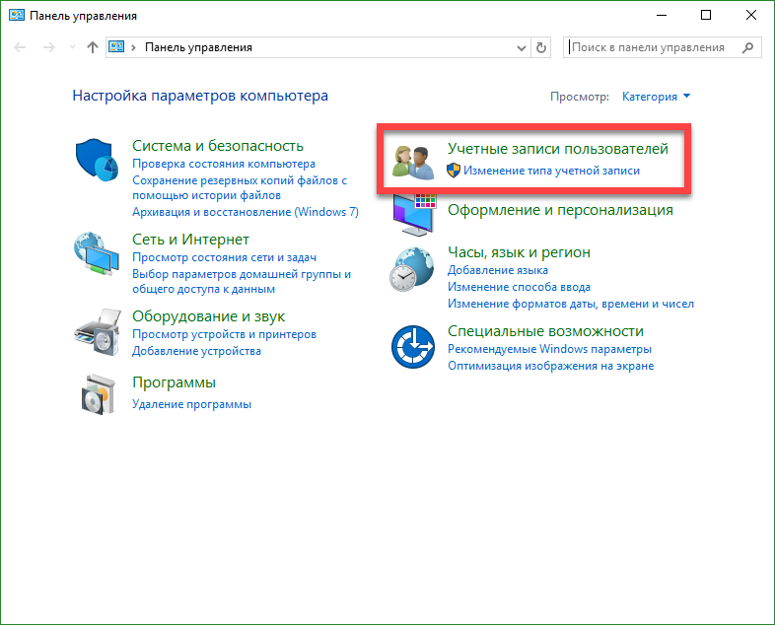Screen dimensions: 775x625
Task: Expand the address bar history dropdown
Action: [x=521, y=48]
